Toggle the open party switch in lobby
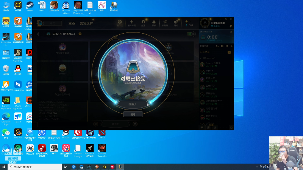The width and height of the screenshot is (303, 170). [x=191, y=34]
